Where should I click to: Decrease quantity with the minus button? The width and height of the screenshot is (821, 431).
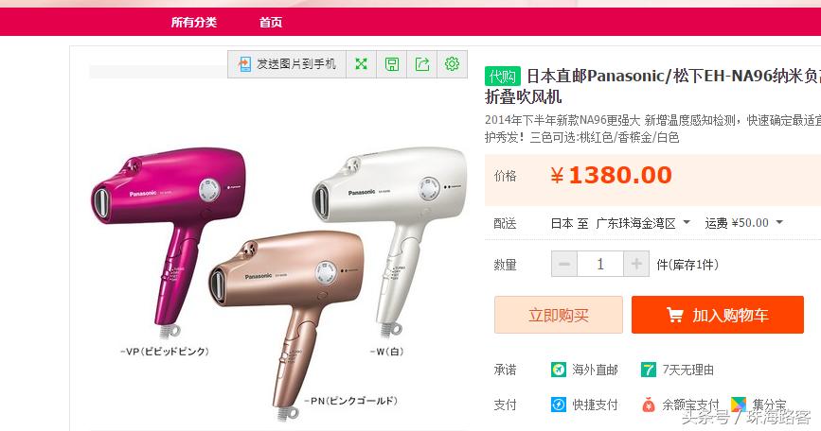pyautogui.click(x=564, y=264)
